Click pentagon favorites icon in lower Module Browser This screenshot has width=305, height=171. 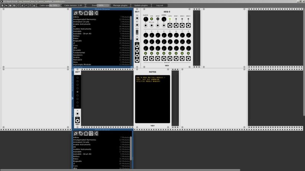point(86,134)
